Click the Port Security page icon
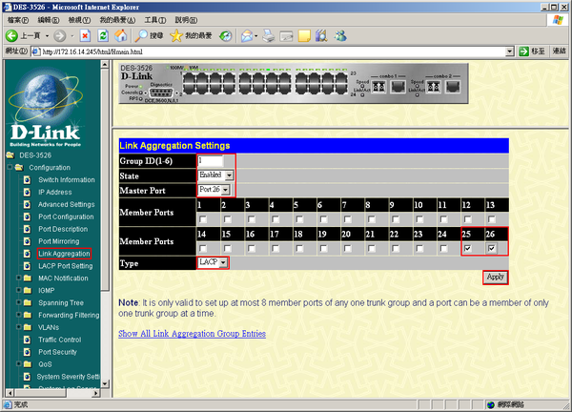 coord(27,352)
